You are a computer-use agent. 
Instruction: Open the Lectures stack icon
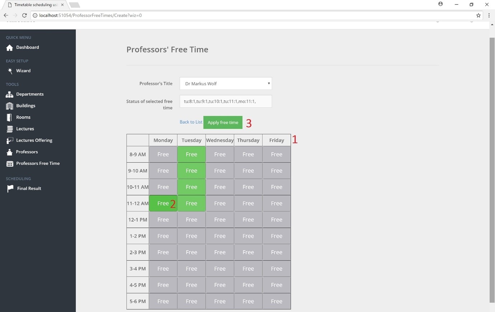pos(10,129)
